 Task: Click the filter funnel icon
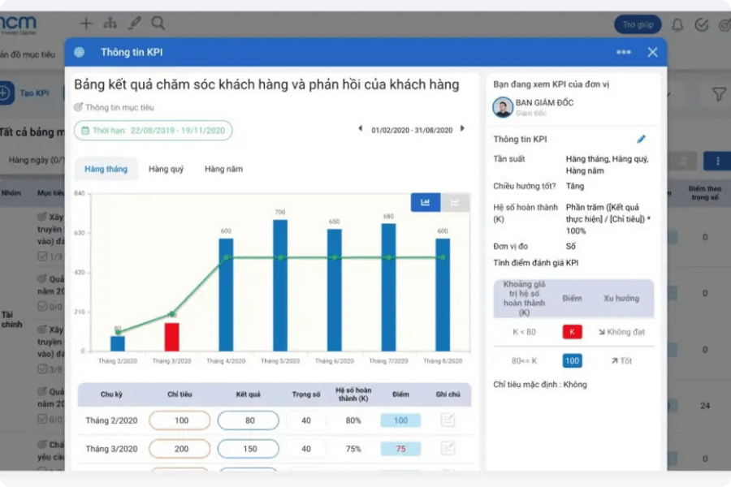point(718,95)
